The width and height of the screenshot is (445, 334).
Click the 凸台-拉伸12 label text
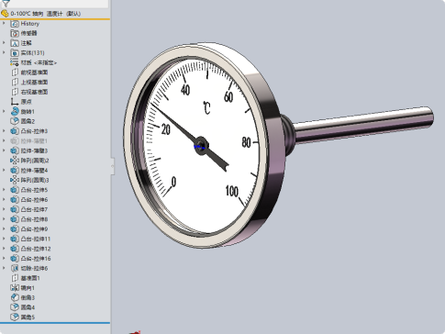[36, 249]
